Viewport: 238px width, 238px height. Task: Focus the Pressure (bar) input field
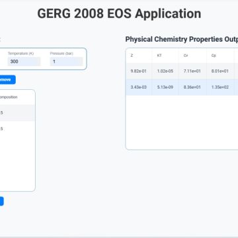[x=66, y=61]
